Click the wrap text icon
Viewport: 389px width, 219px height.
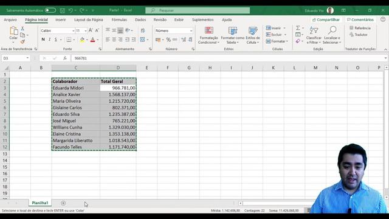tap(143, 30)
